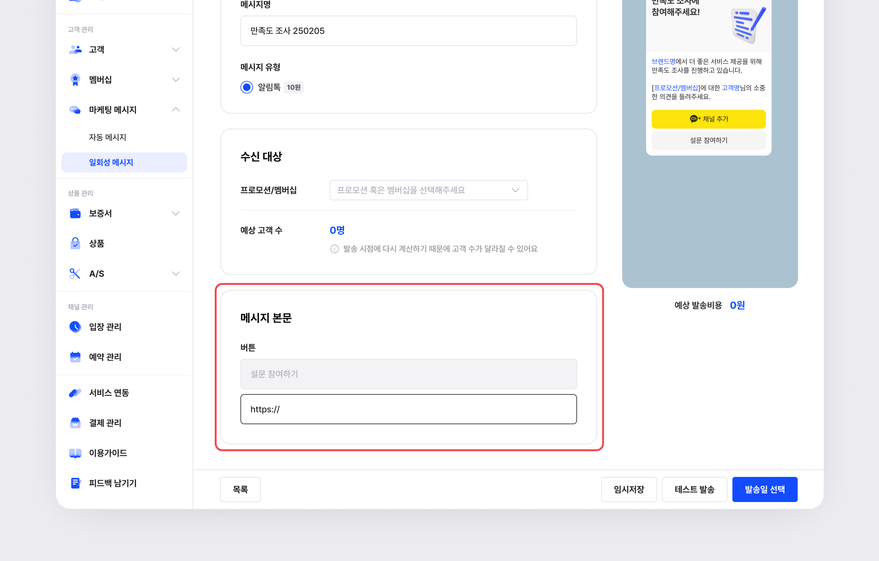Image resolution: width=879 pixels, height=561 pixels.
Task: Click the 멤버십 badge icon
Action: point(75,79)
